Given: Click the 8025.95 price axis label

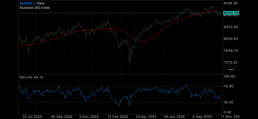Looking at the screenshot, I should coord(231,39).
